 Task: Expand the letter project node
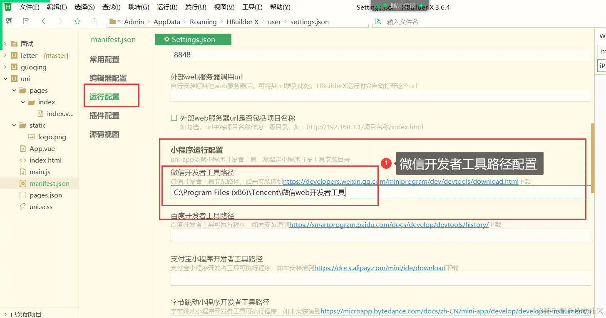[5, 55]
